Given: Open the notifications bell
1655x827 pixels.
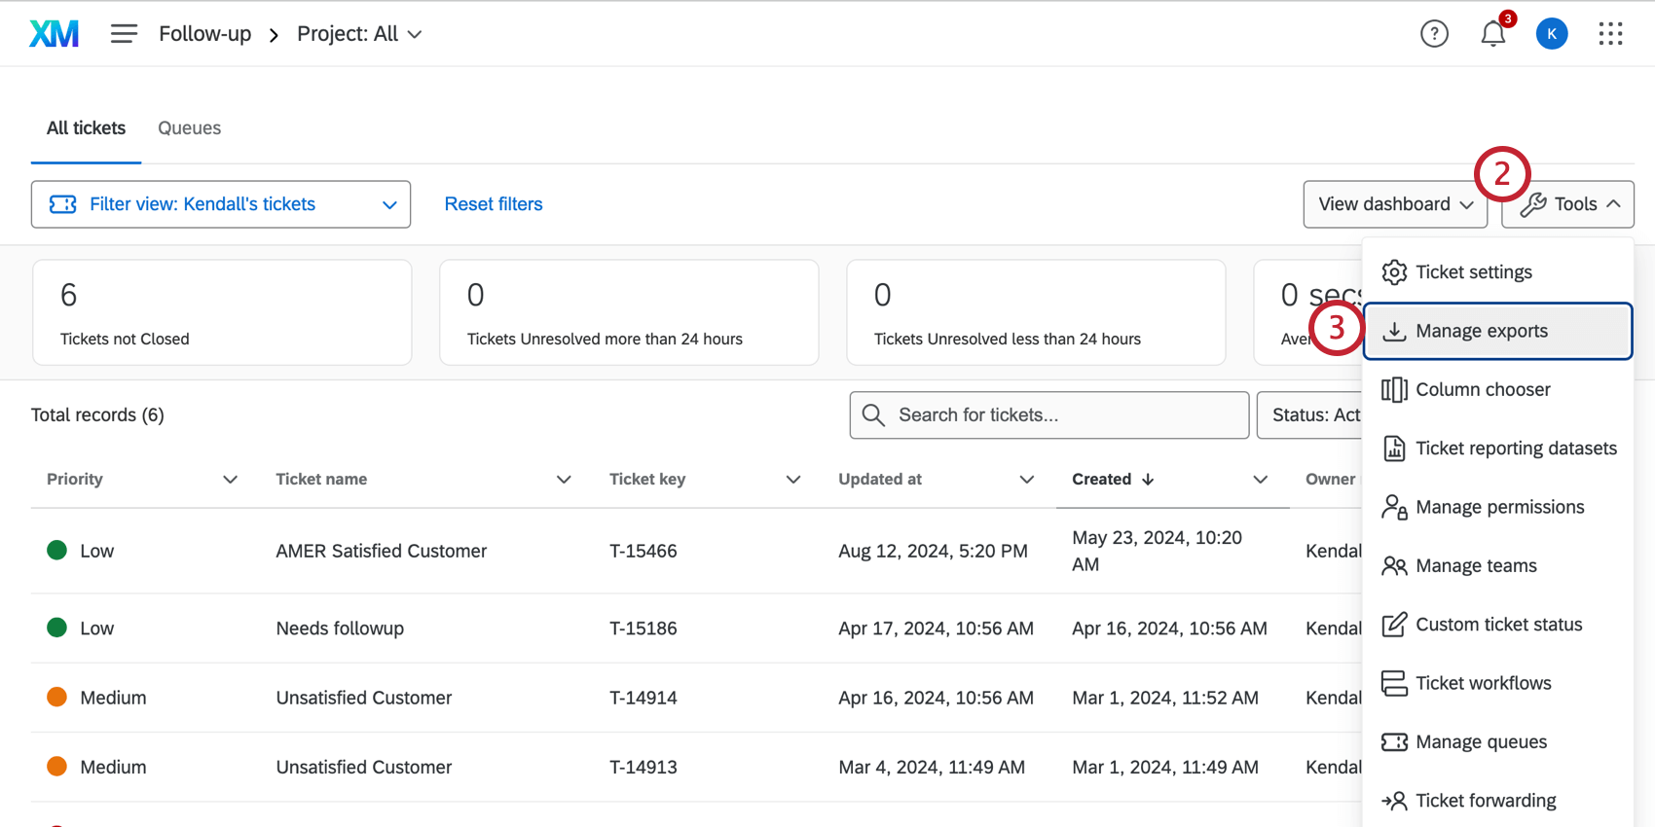Looking at the screenshot, I should [1492, 34].
